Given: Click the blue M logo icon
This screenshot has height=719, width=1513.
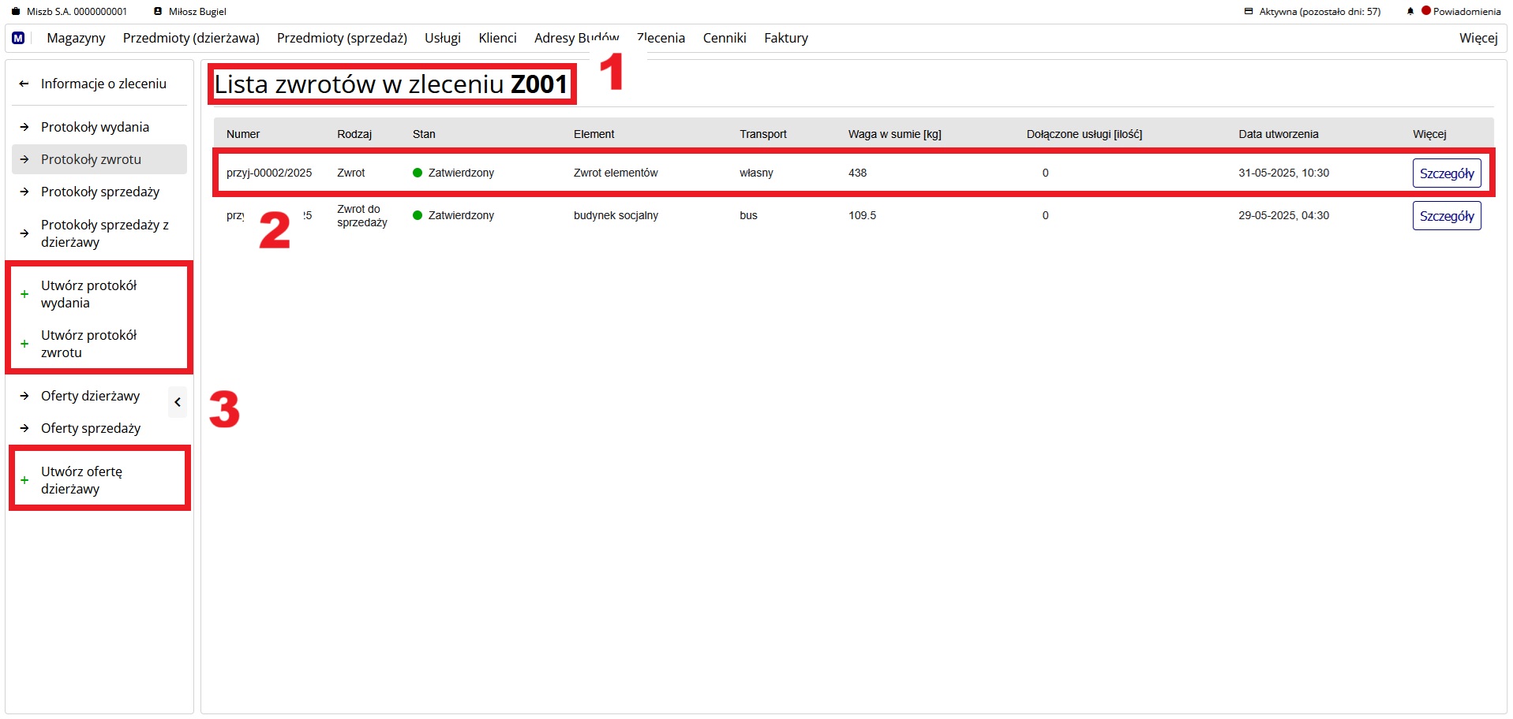Looking at the screenshot, I should (x=18, y=38).
